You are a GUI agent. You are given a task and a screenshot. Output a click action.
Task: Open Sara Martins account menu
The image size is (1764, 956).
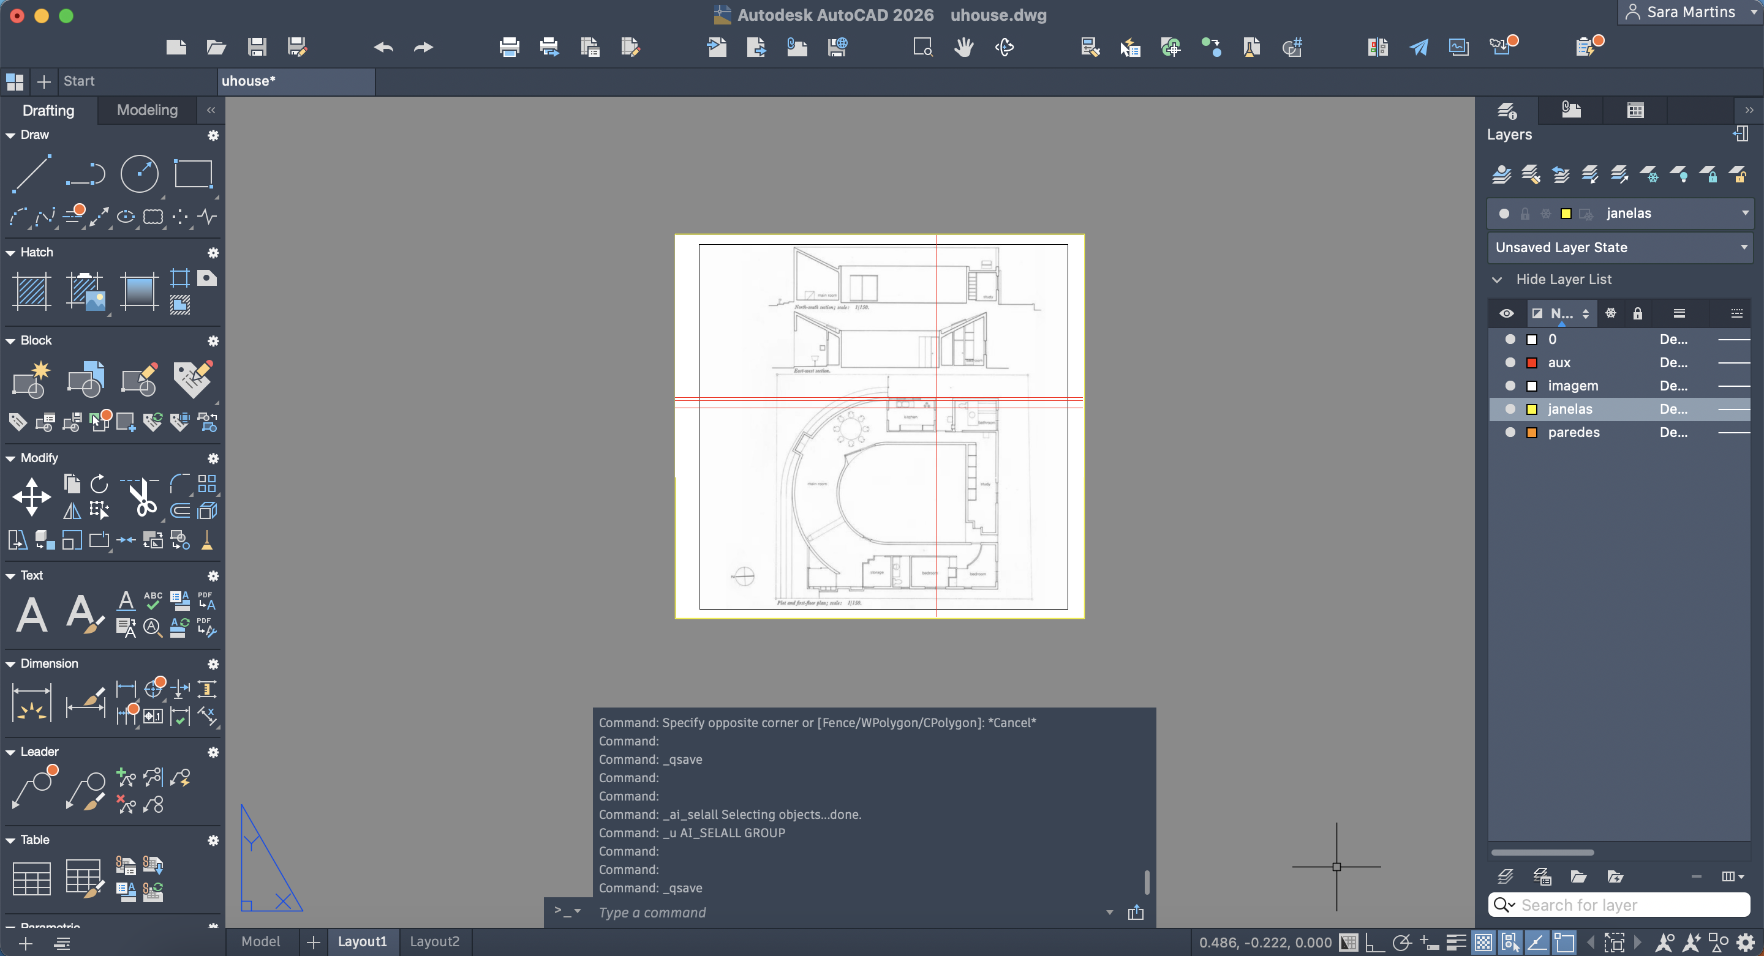[1689, 12]
